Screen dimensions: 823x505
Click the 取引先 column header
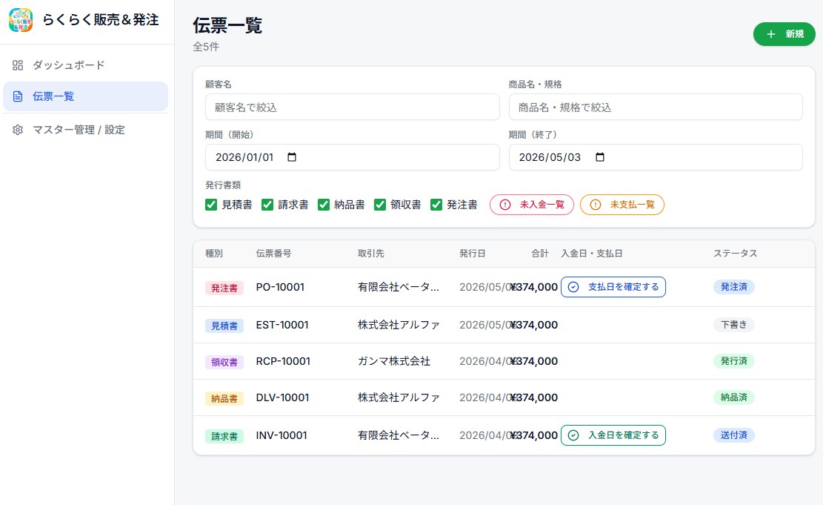pyautogui.click(x=371, y=254)
